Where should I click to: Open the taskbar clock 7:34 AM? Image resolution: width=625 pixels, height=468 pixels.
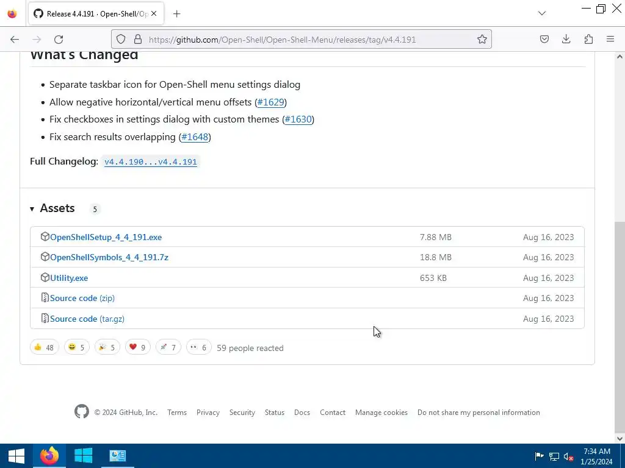(x=597, y=456)
